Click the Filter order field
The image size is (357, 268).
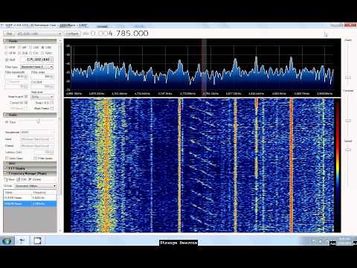42,77
